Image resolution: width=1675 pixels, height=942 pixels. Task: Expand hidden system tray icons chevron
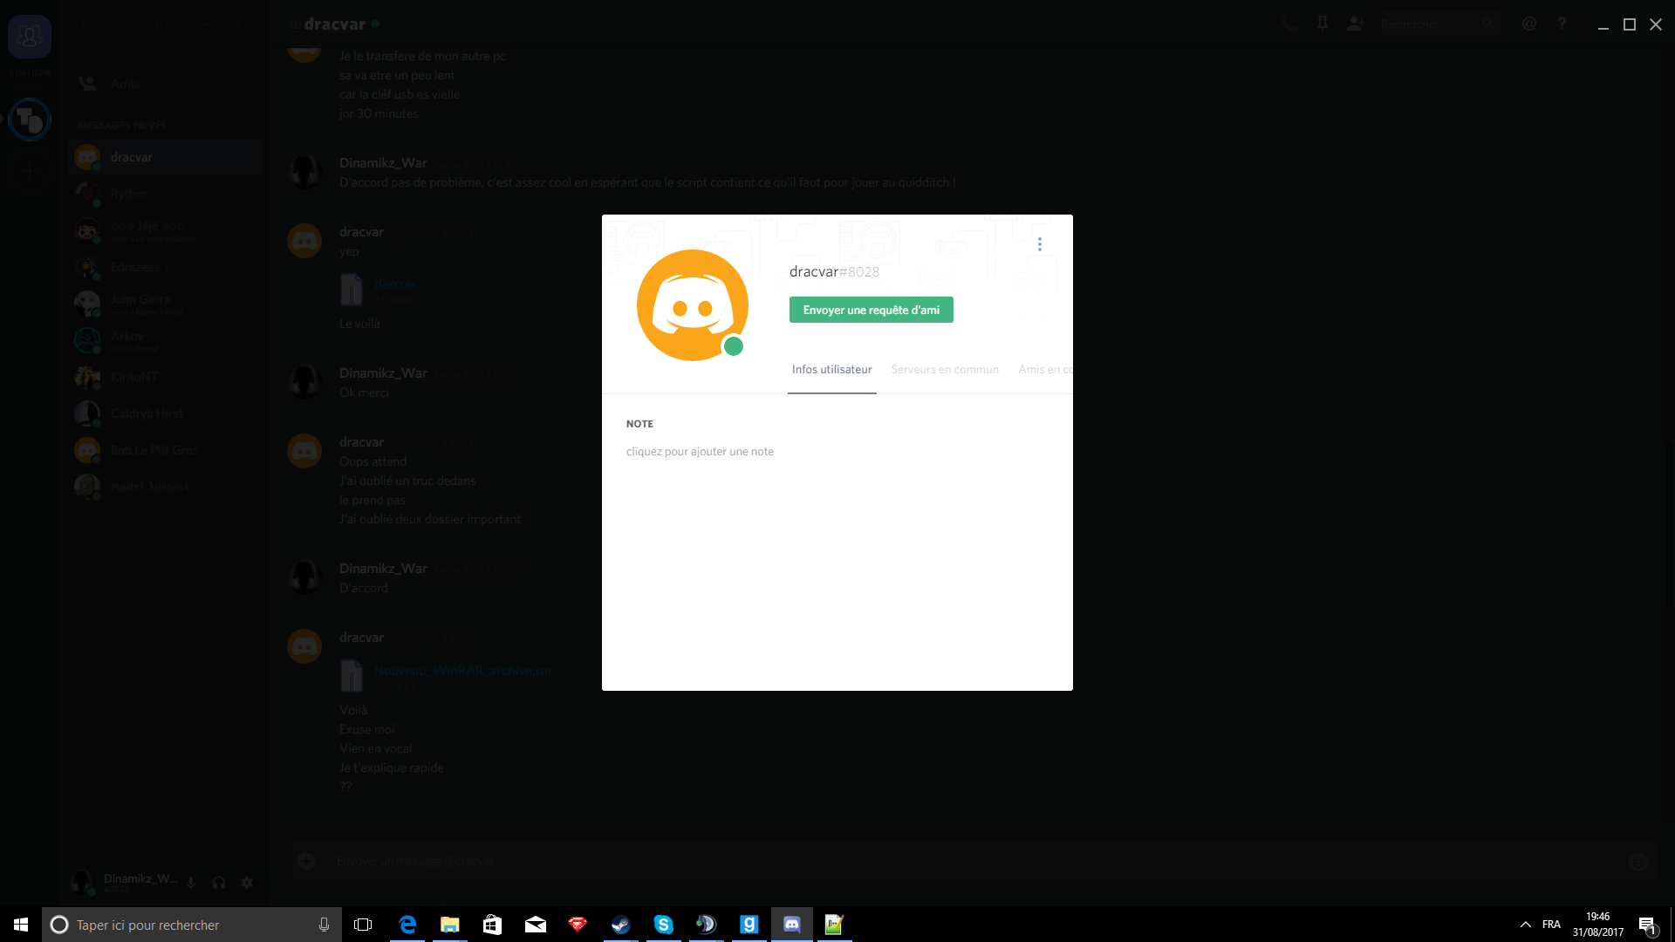point(1525,925)
